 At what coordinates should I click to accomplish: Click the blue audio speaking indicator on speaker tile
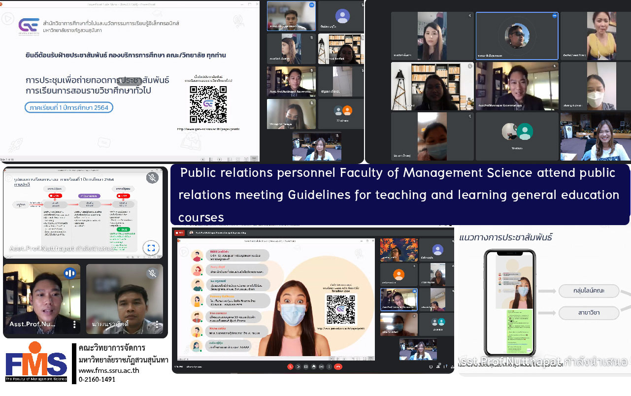(70, 273)
